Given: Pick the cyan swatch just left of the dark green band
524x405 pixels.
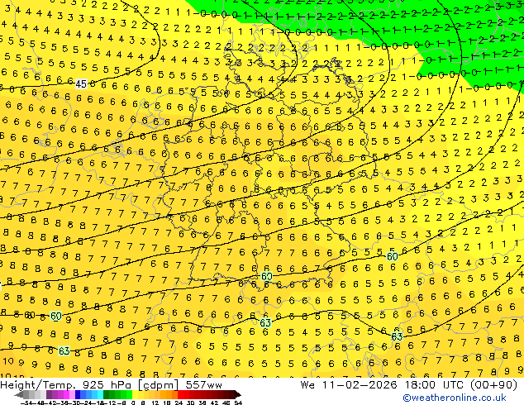Looking at the screenshot, I should (x=101, y=394).
